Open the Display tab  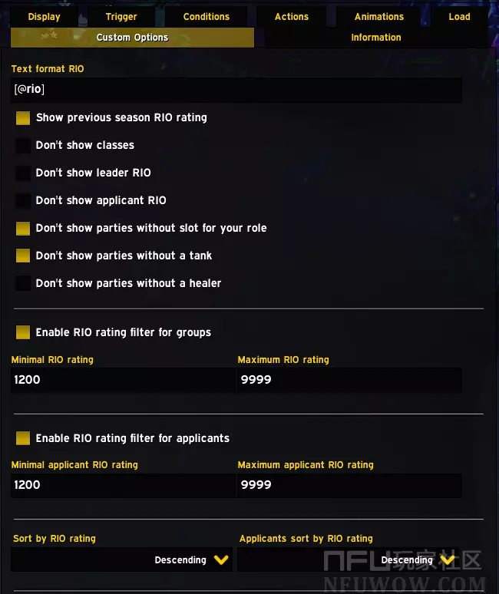[44, 17]
